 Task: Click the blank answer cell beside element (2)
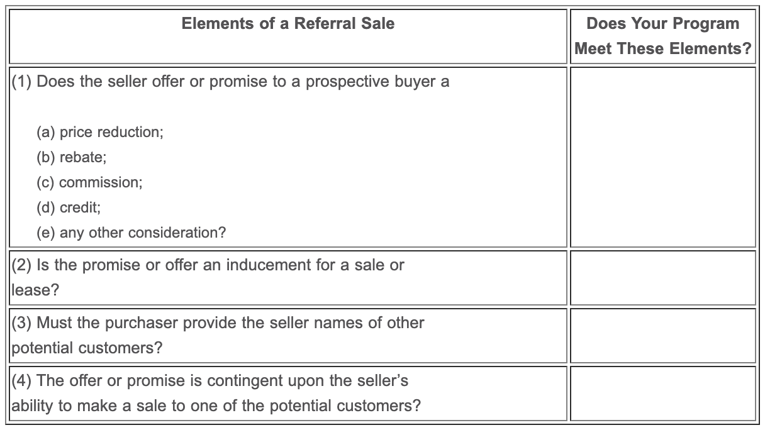[x=662, y=277]
